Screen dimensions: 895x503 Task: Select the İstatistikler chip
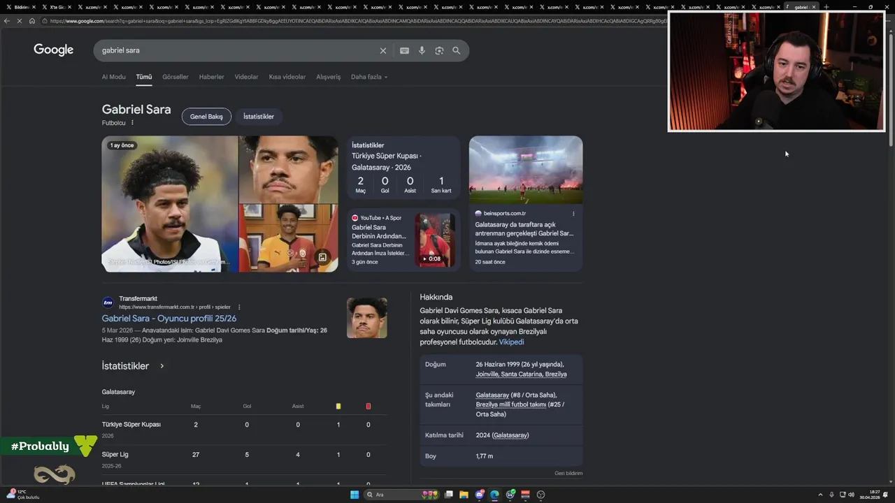click(x=259, y=117)
